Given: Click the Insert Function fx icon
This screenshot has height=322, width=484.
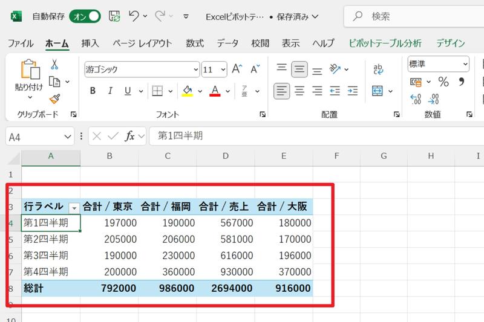Looking at the screenshot, I should (x=129, y=136).
